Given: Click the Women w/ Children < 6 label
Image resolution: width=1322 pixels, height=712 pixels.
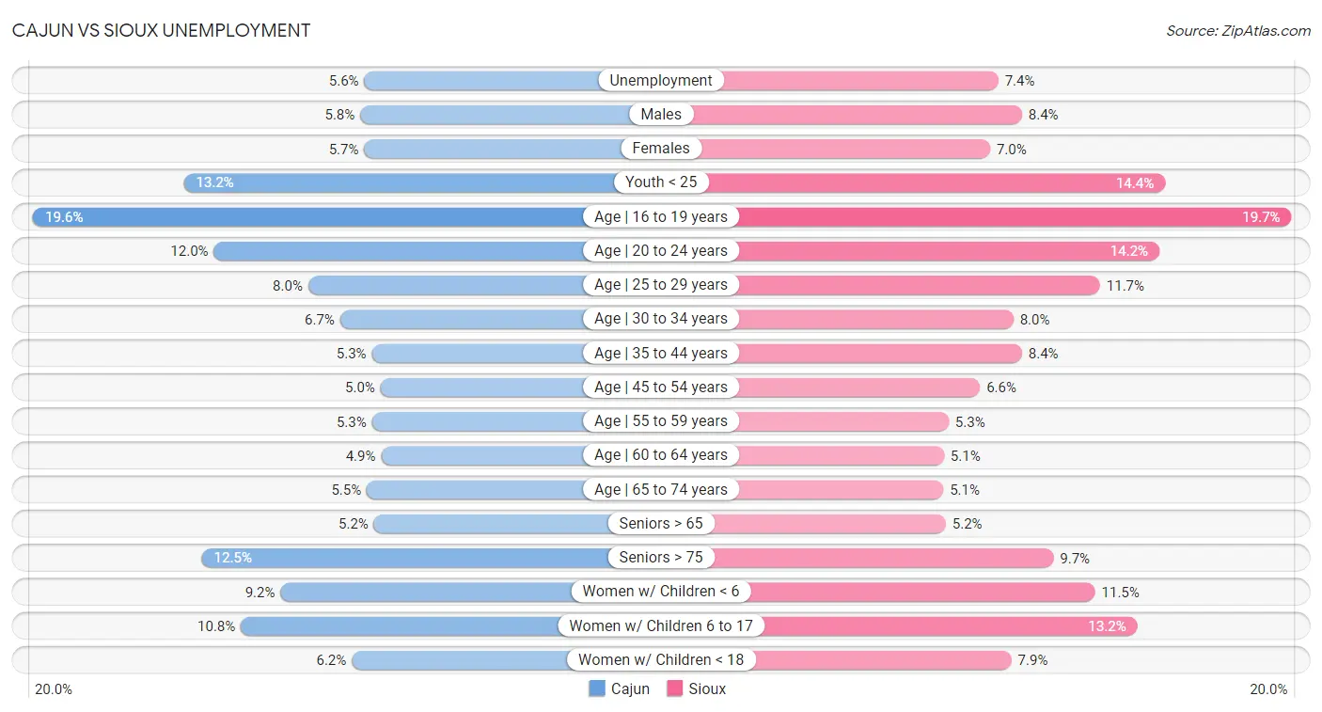Looking at the screenshot, I should (x=661, y=592).
